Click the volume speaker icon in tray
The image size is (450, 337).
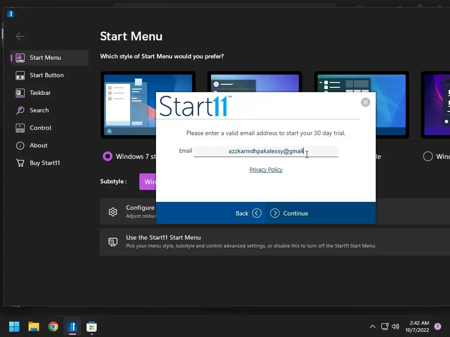pyautogui.click(x=396, y=326)
